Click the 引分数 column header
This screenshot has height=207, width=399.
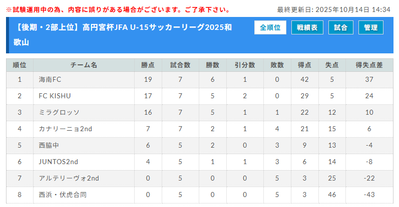pyautogui.click(x=245, y=65)
